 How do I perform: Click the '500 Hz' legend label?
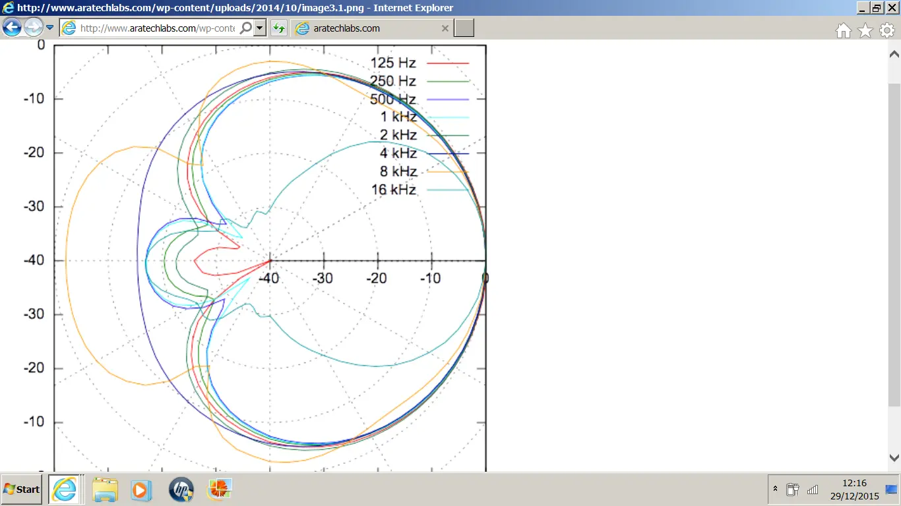pyautogui.click(x=393, y=99)
